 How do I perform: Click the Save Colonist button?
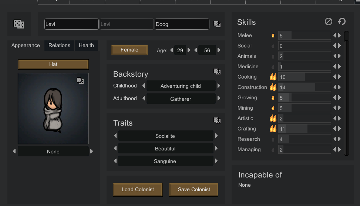(x=194, y=189)
